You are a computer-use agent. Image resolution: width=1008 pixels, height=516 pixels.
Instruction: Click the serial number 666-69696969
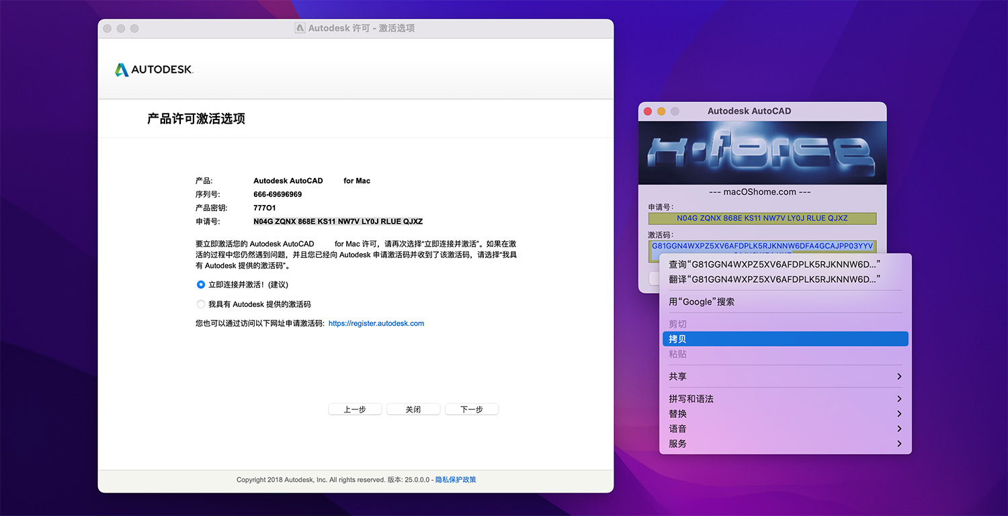[x=278, y=194]
